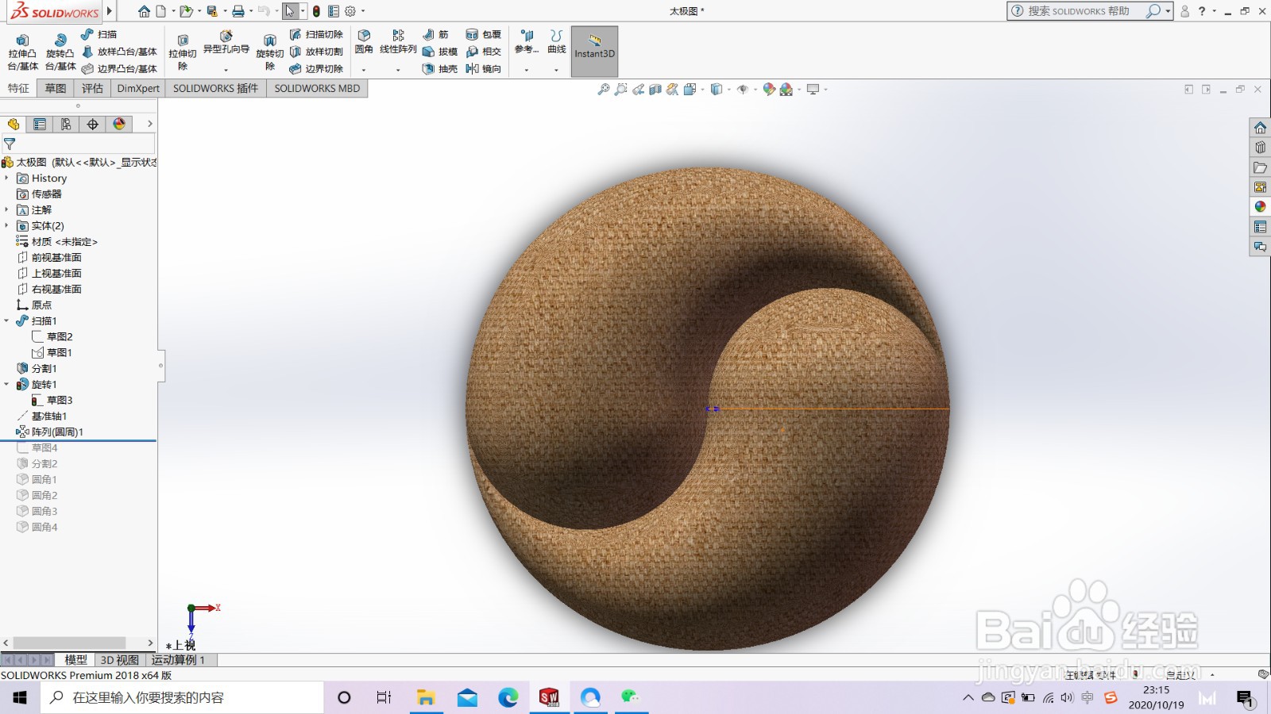Click the Zoom to Area icon
This screenshot has width=1271, height=714.
[x=621, y=90]
